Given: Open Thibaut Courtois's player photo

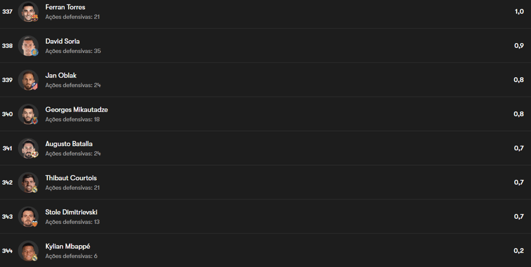Looking at the screenshot, I should click(x=28, y=183).
